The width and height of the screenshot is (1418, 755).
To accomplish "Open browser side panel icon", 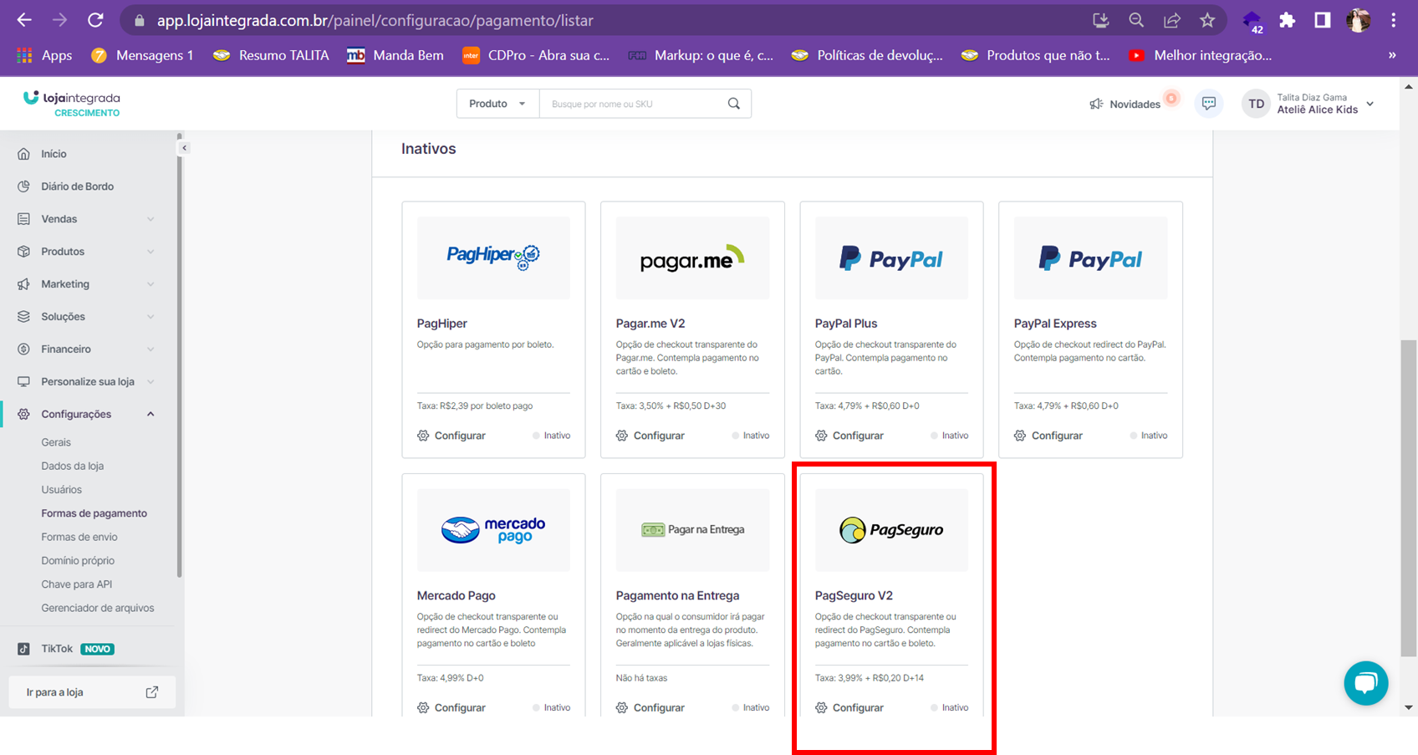I will pyautogui.click(x=1322, y=20).
